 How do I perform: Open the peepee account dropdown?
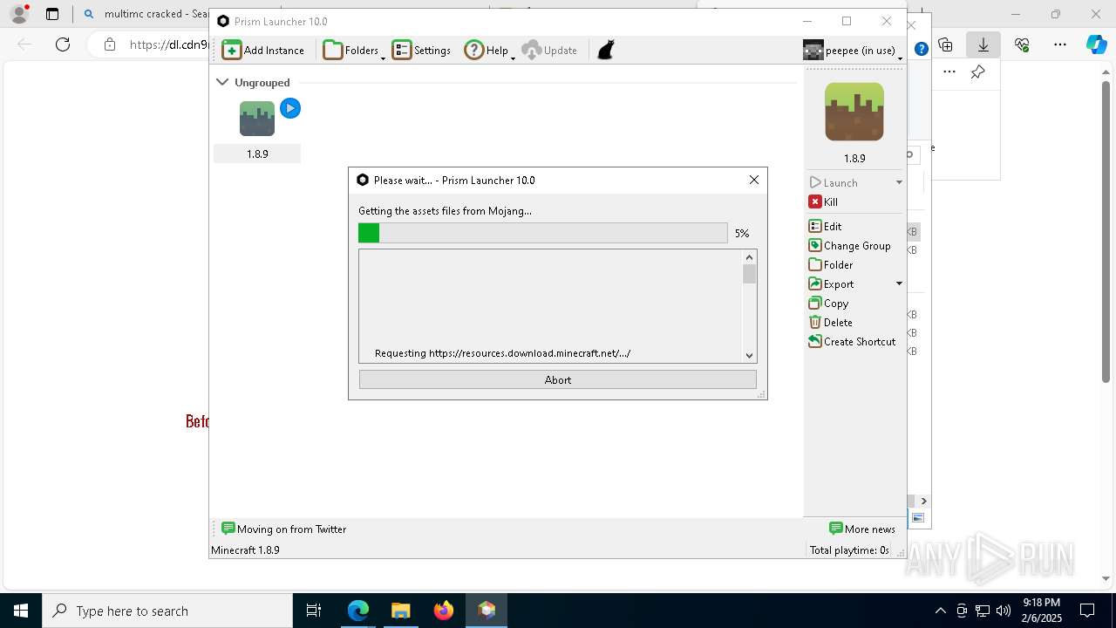(853, 50)
